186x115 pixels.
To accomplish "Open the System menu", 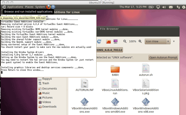I will (x=40, y=7).
